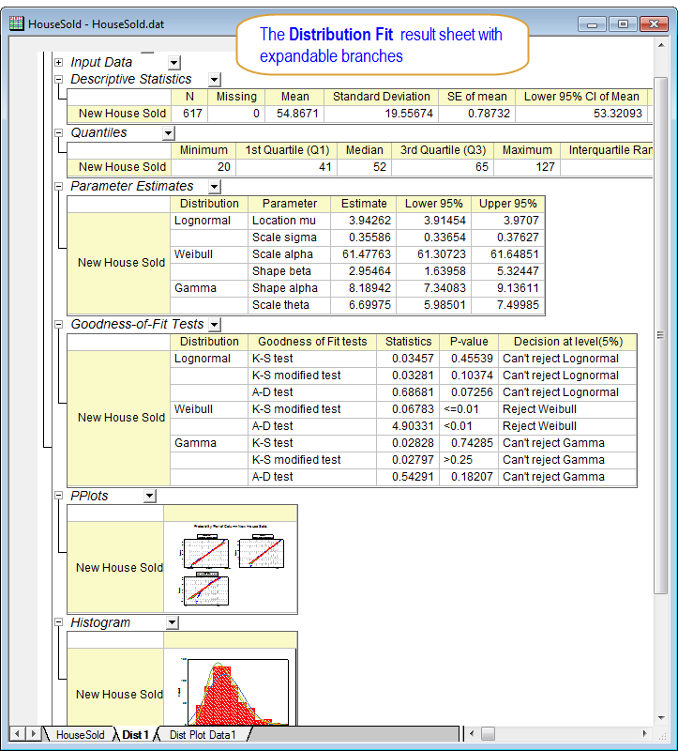This screenshot has width=678, height=751.
Task: Open the PPlots dropdown arrow
Action: (x=150, y=497)
